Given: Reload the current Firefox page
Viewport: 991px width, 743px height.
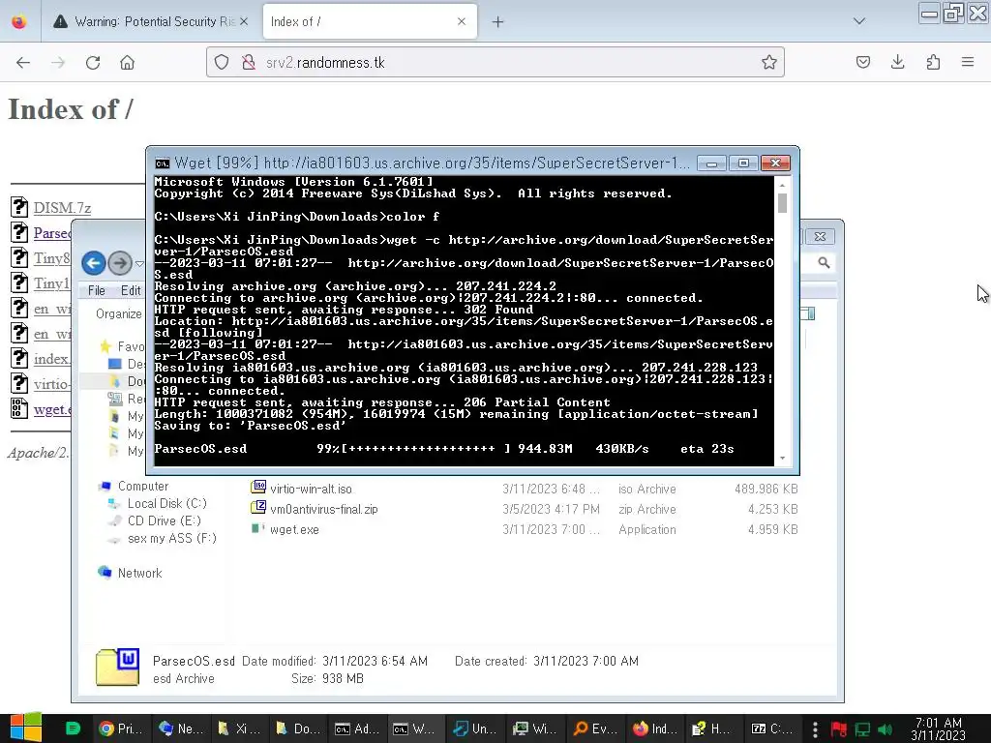Looking at the screenshot, I should [x=93, y=62].
